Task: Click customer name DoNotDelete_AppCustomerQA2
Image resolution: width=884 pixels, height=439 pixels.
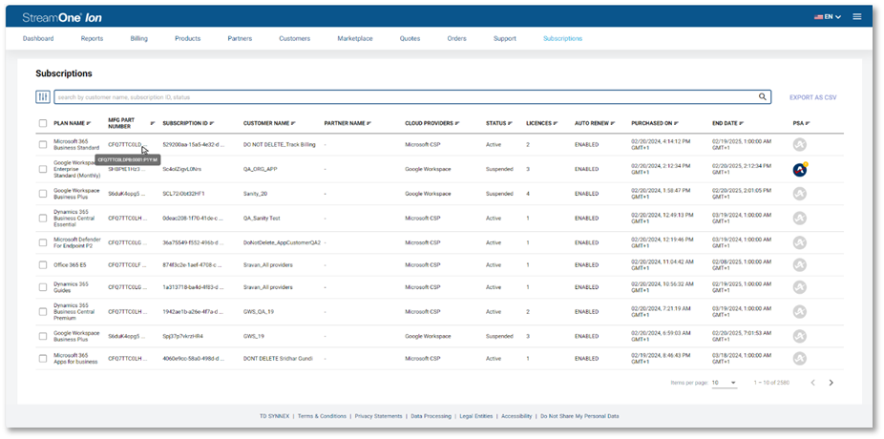Action: pos(282,243)
